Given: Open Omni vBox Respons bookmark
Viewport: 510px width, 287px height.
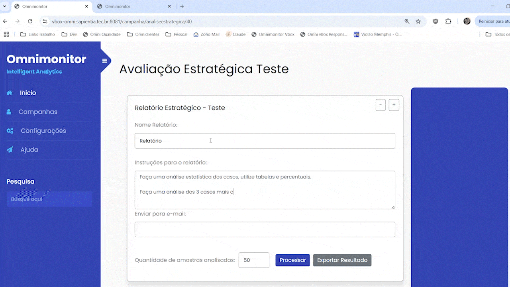Looking at the screenshot, I should 324,34.
